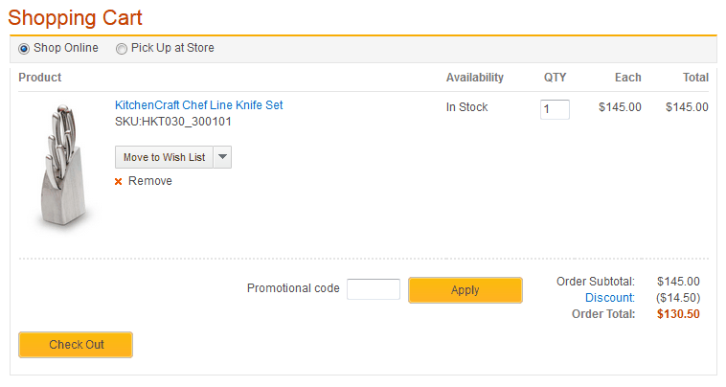Click the SKU number text
This screenshot has height=387, width=726.
tap(173, 122)
